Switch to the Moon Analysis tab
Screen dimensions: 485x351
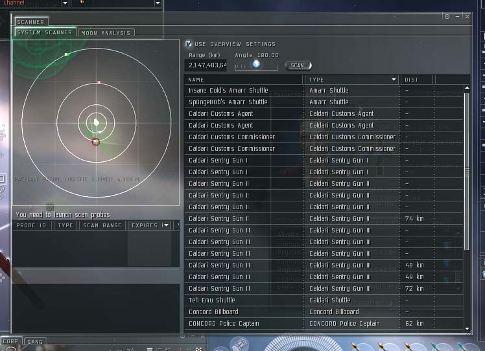[x=106, y=32]
